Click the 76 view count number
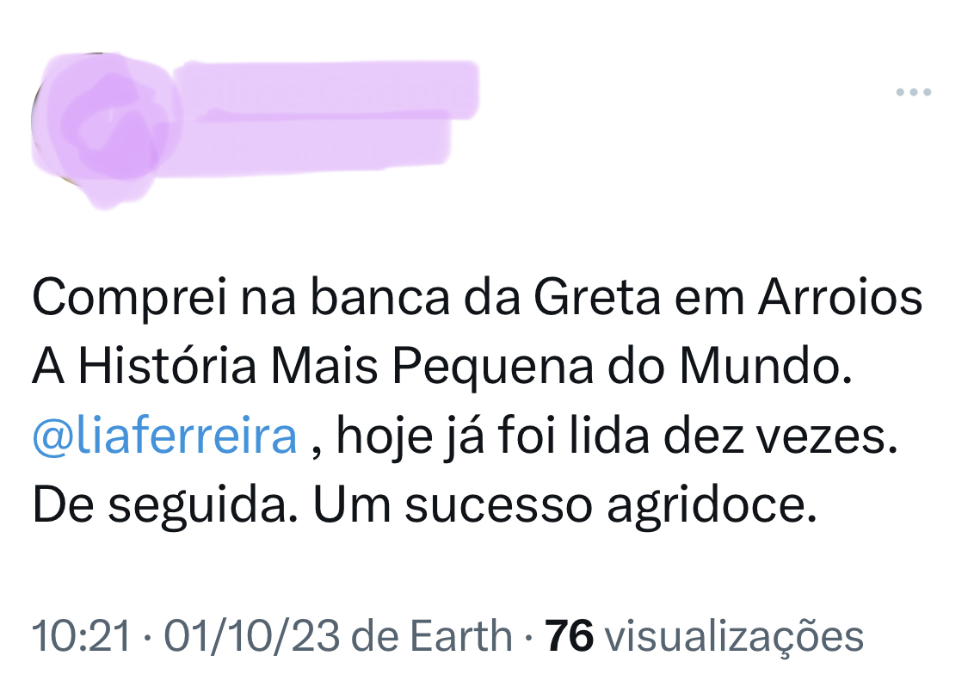The height and width of the screenshot is (699, 968). pyautogui.click(x=570, y=637)
